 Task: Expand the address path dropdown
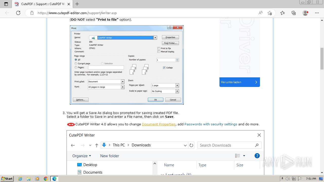[185, 145]
